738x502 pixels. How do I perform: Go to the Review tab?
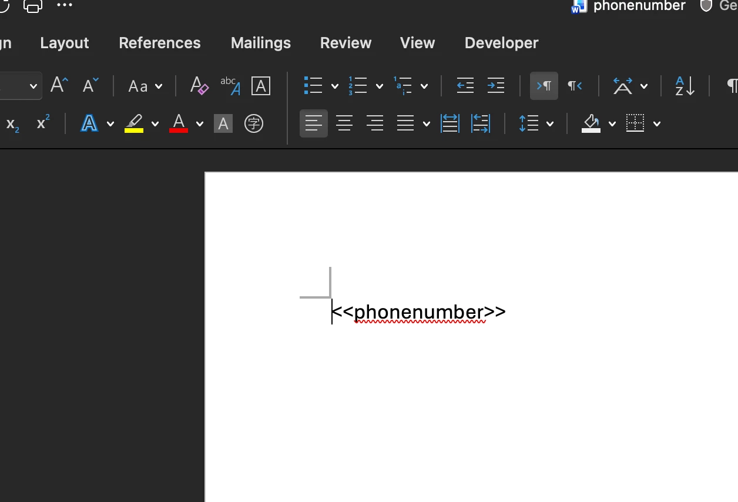tap(345, 43)
